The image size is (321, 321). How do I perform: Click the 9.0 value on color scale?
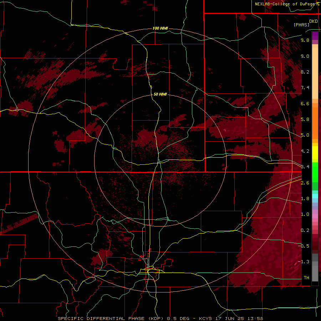[x=305, y=56]
